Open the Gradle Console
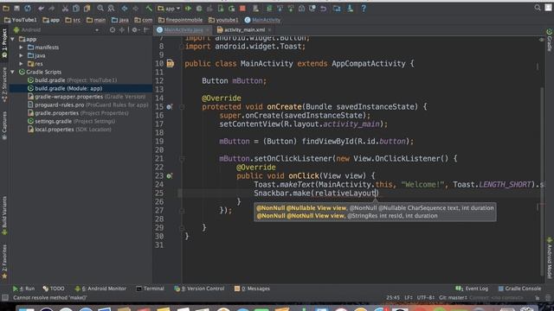 click(x=519, y=289)
